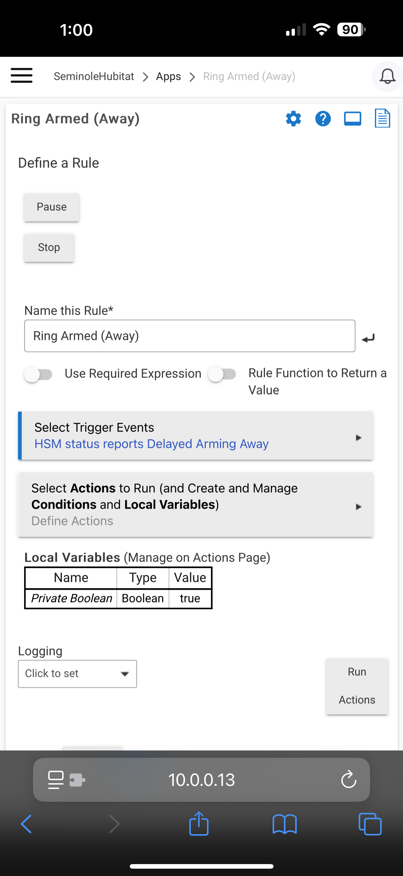Edit the Name this Rule field
Screen dimensions: 403x876
pos(190,336)
